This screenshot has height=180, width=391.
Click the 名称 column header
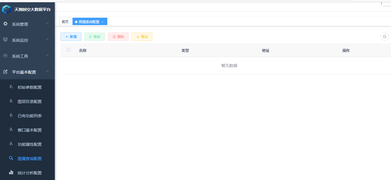click(x=83, y=50)
